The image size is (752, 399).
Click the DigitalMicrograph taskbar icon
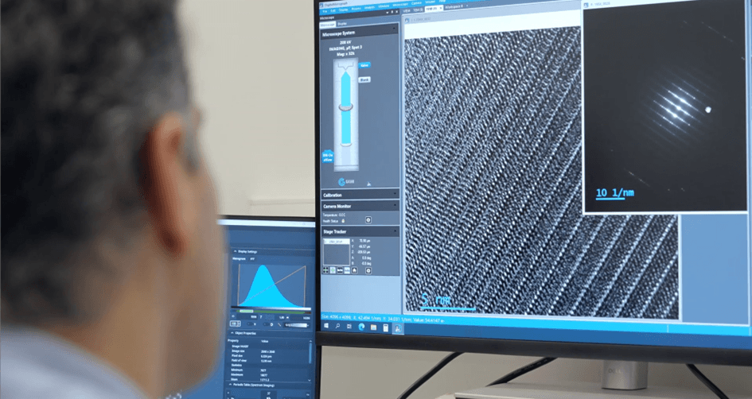click(398, 328)
